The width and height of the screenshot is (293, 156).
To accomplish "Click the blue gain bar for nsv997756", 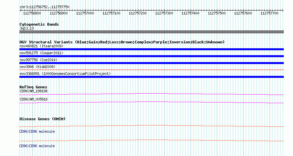I will [x=151, y=63].
